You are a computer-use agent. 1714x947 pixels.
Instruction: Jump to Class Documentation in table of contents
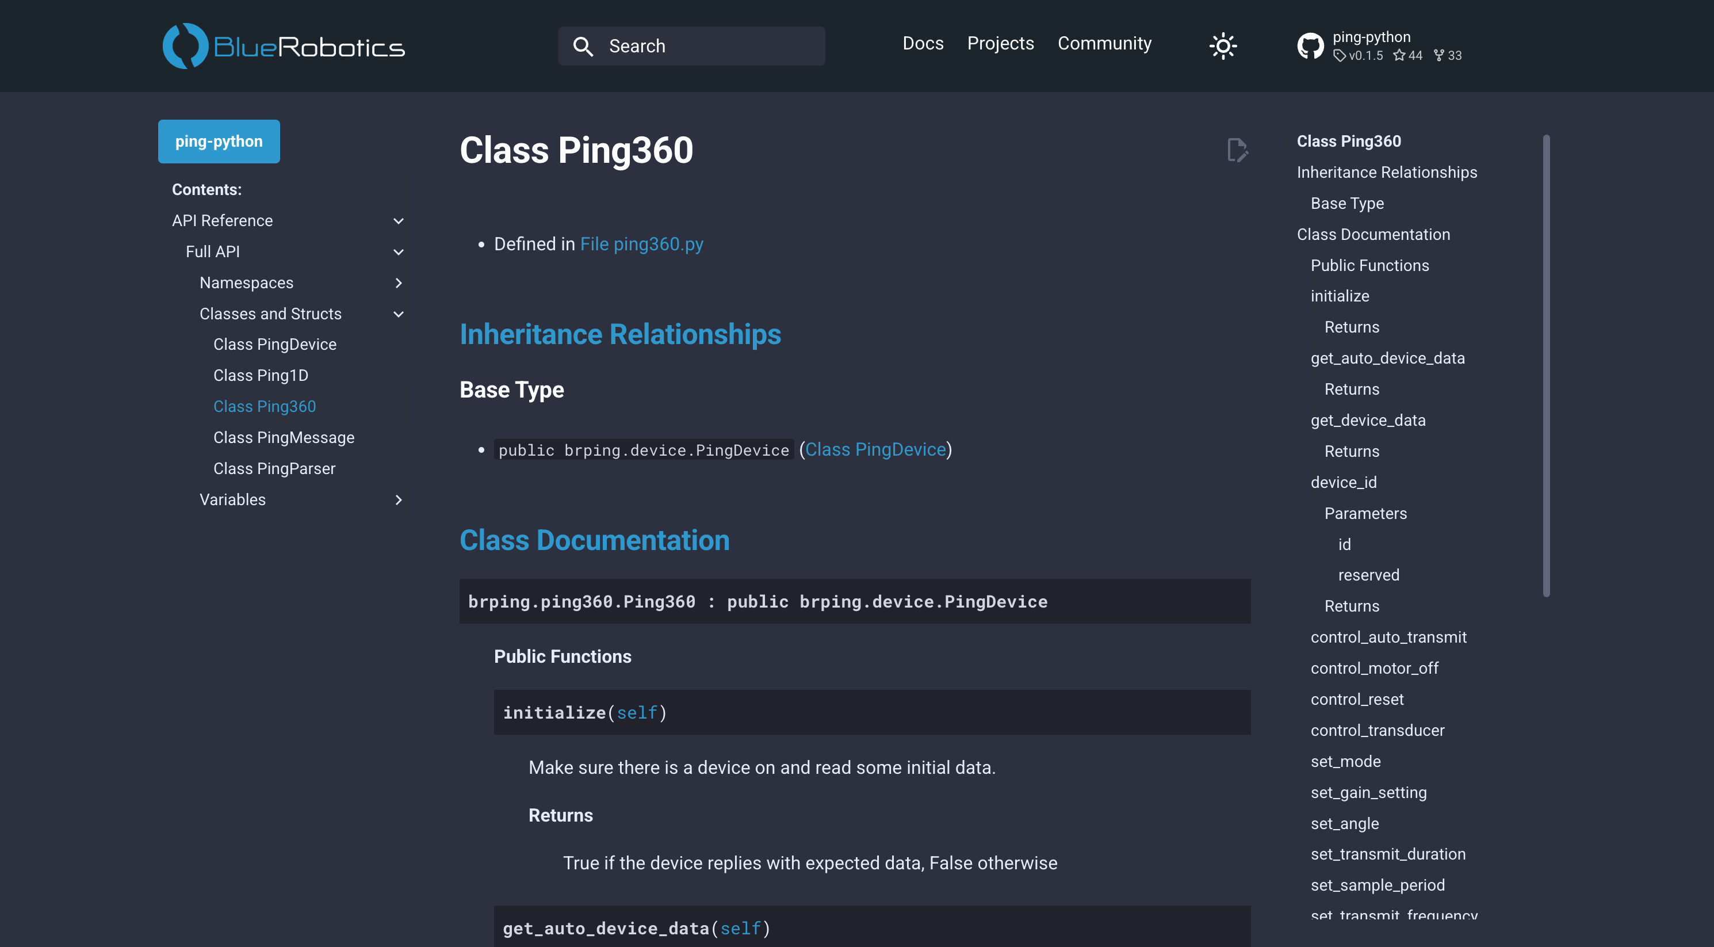tap(1373, 234)
